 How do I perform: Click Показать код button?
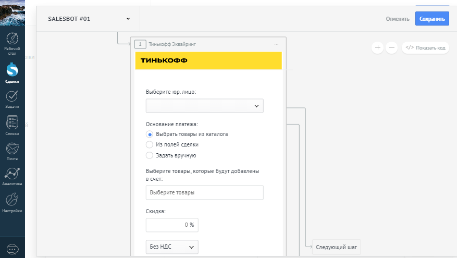tap(425, 47)
